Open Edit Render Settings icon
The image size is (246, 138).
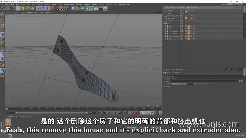[x=67, y=8]
